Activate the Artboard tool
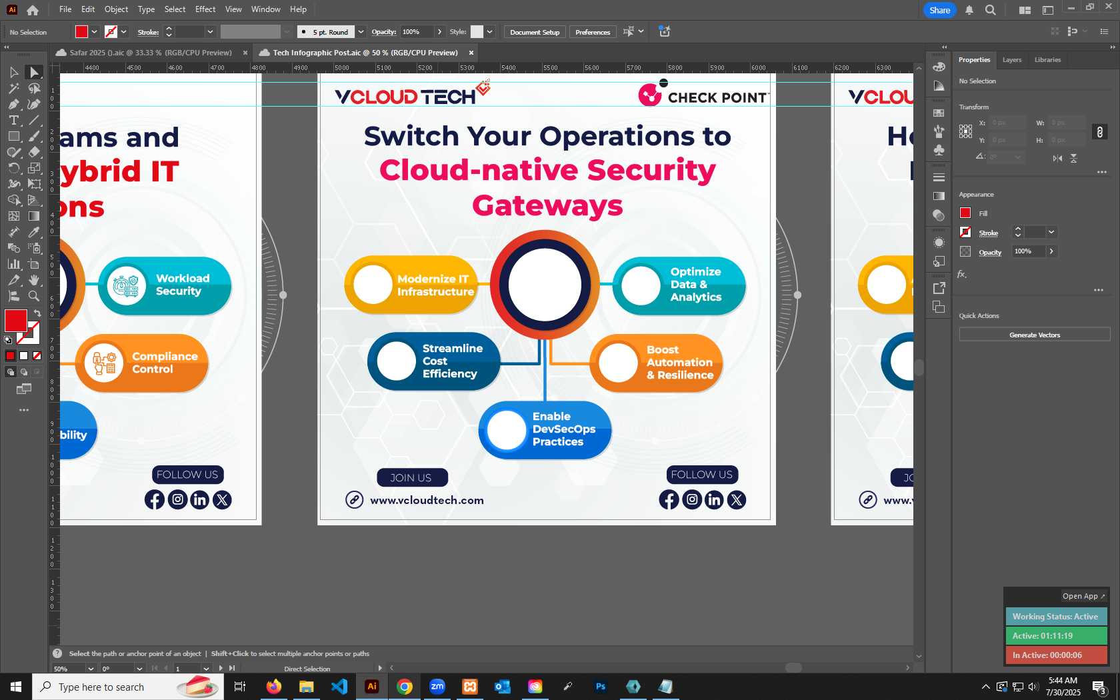Viewport: 1120px width, 700px height. coord(34,264)
